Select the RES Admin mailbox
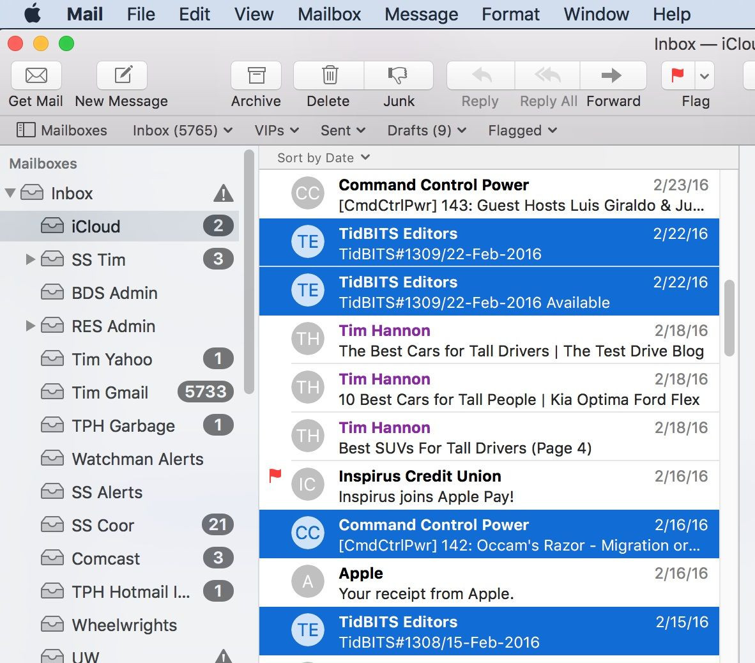 point(119,326)
